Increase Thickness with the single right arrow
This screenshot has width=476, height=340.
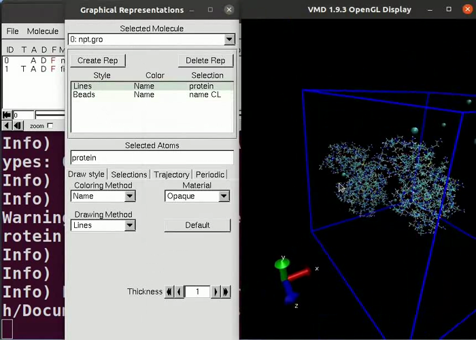pos(216,292)
